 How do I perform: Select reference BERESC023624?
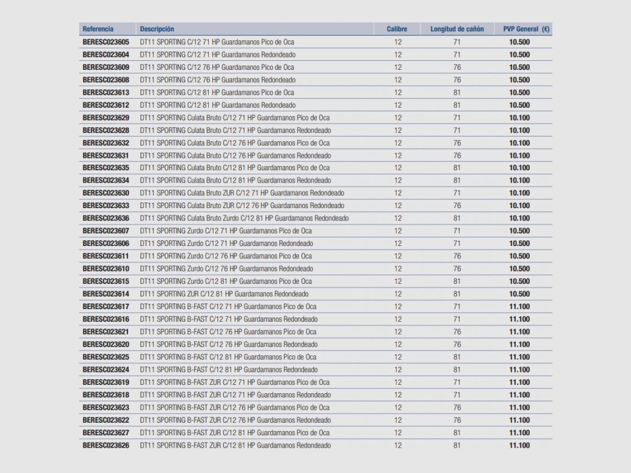pyautogui.click(x=106, y=370)
